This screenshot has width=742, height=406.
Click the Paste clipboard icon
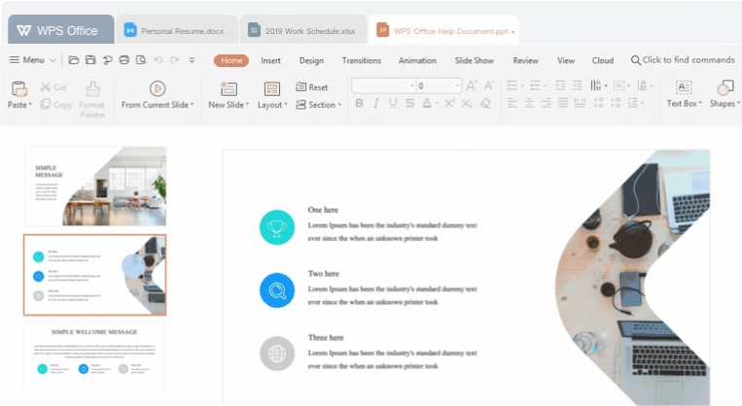tap(18, 88)
